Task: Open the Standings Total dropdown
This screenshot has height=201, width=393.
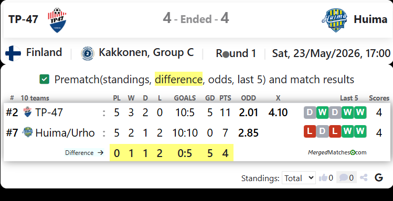Action: coord(299,178)
